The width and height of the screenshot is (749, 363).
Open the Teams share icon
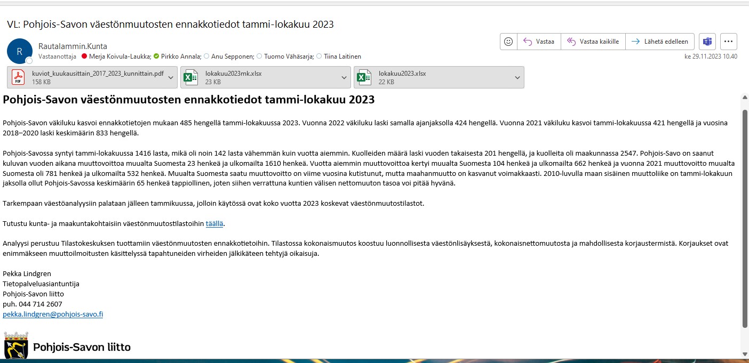click(x=707, y=42)
